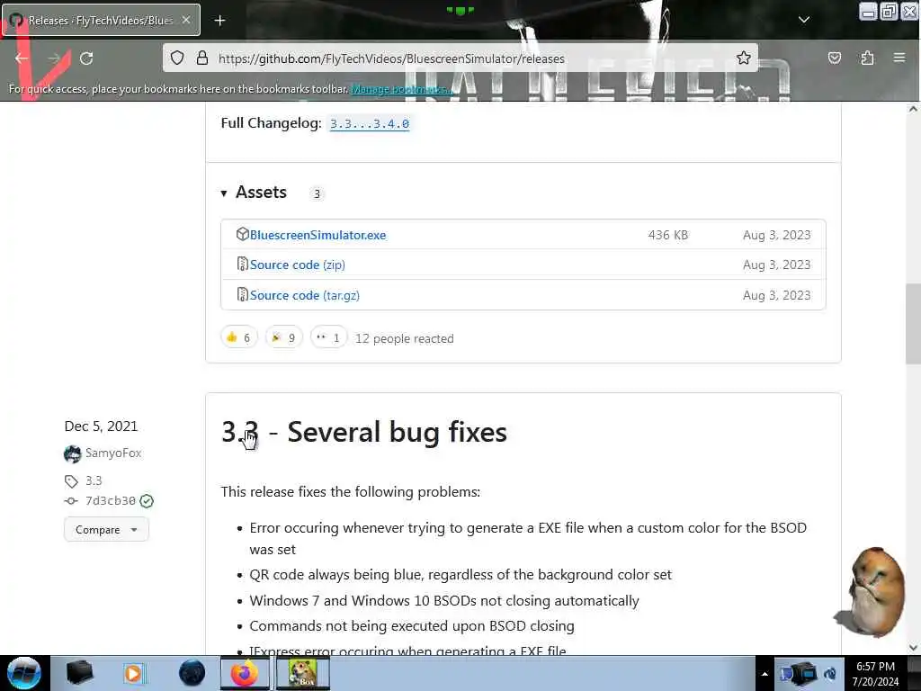Open the dark globe browser taskbar icon
The height and width of the screenshot is (691, 921).
(192, 673)
